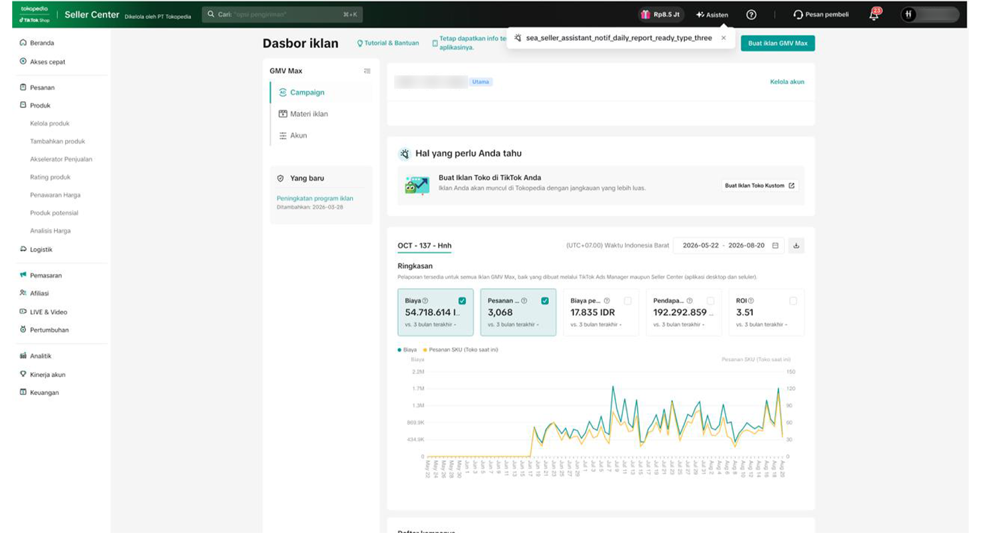The height and width of the screenshot is (533, 981).
Task: Click the Keuangan wallet icon
Action: point(23,392)
